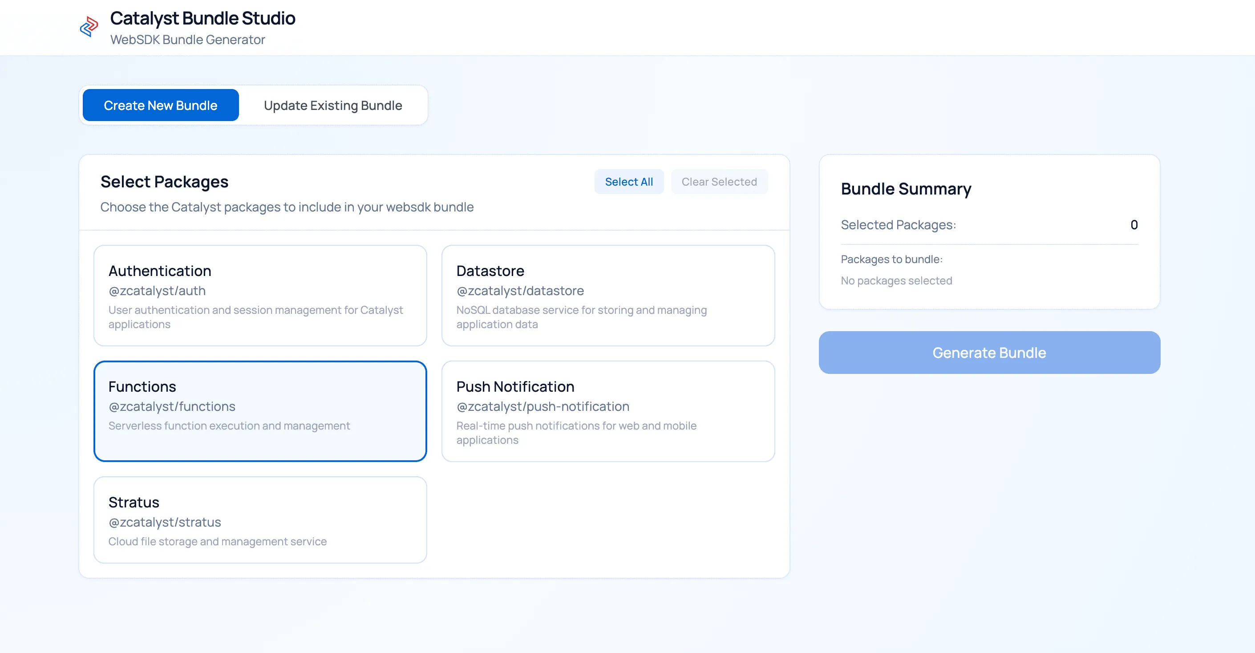Click the @zcatalyst/push-notification package name
Image resolution: width=1255 pixels, height=653 pixels.
[x=543, y=406]
